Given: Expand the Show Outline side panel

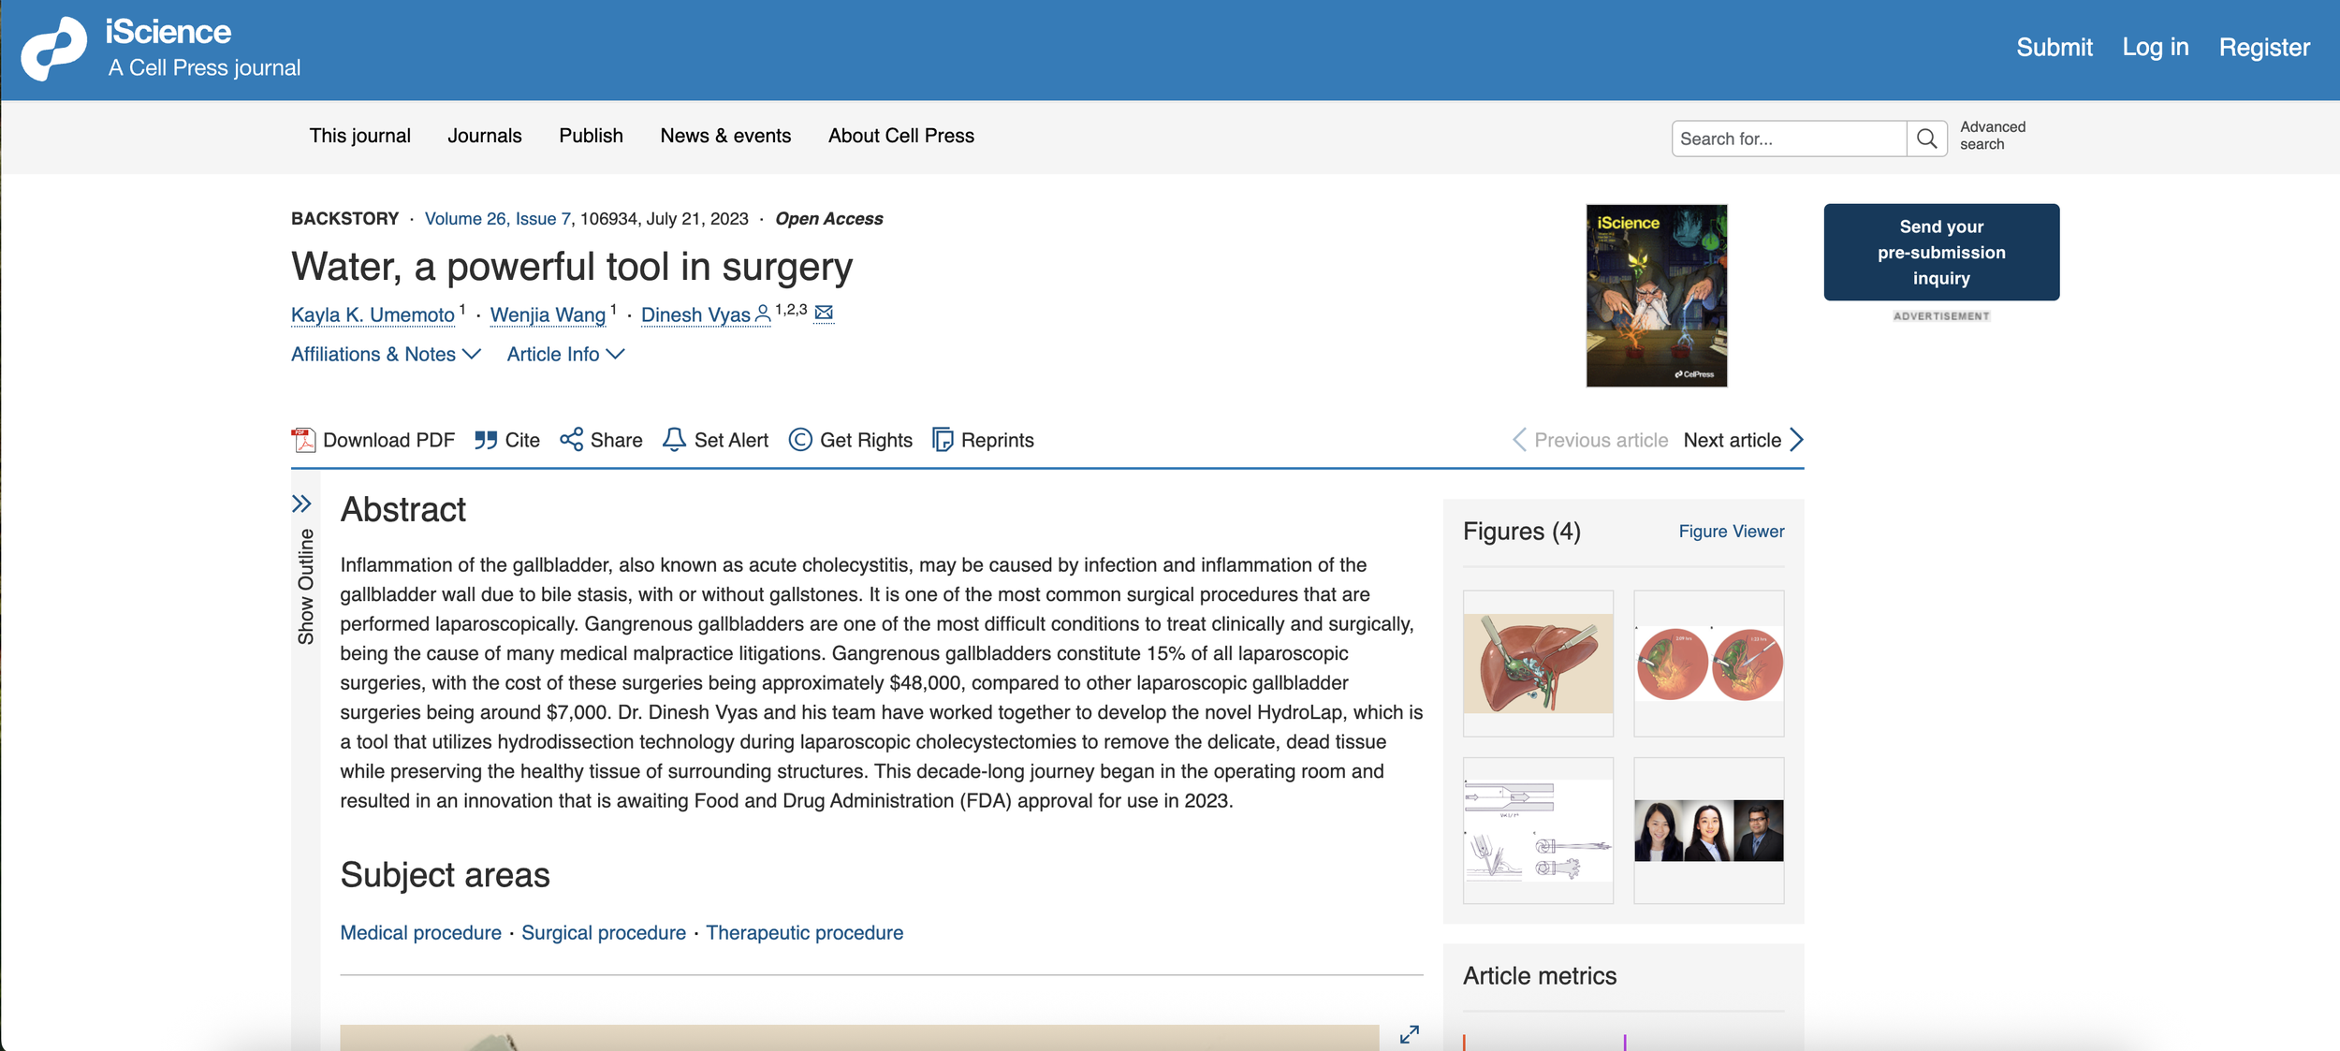Looking at the screenshot, I should pos(301,504).
